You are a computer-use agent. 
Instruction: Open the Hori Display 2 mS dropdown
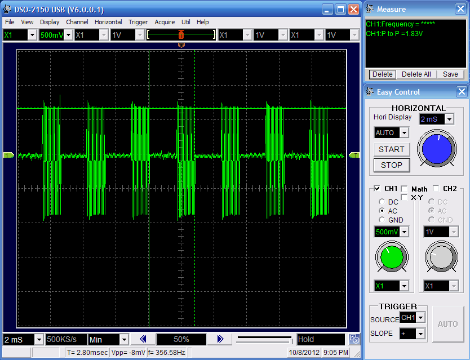pos(449,119)
